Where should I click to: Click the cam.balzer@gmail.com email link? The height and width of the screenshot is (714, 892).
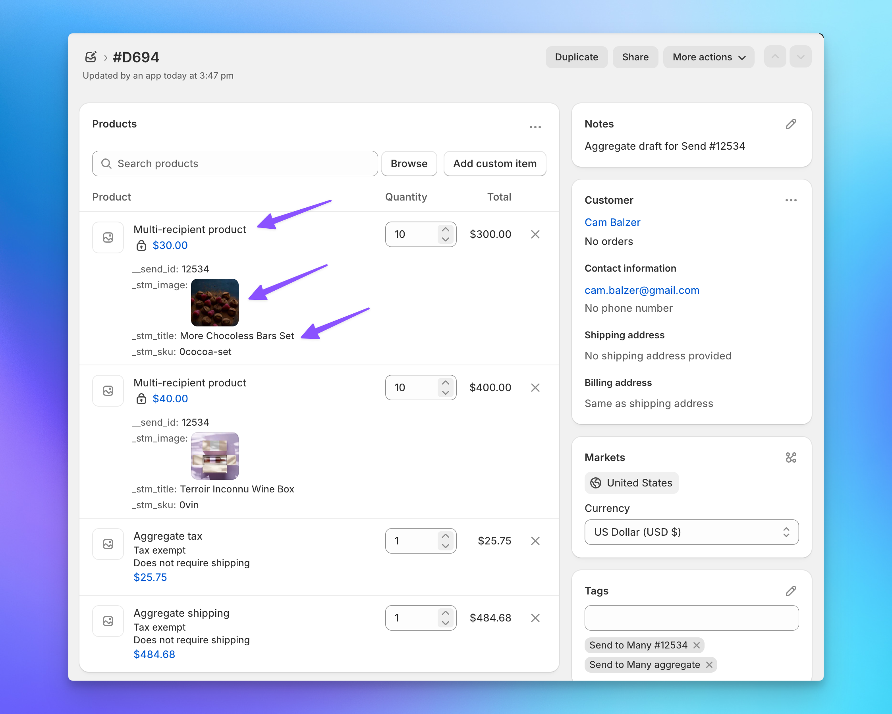pyautogui.click(x=642, y=290)
